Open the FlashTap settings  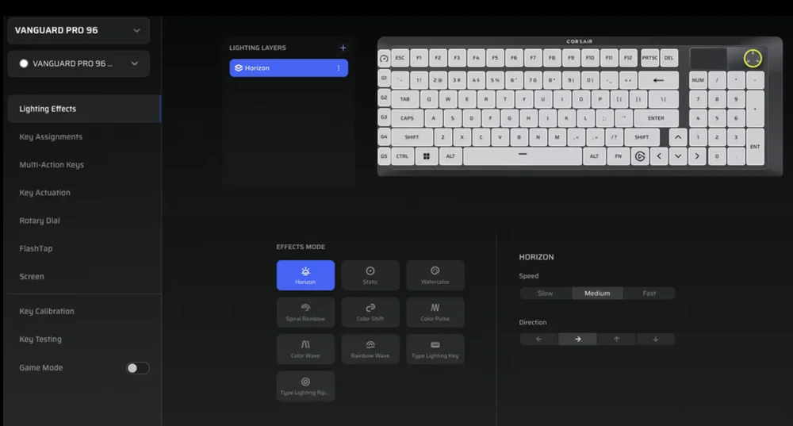(36, 248)
